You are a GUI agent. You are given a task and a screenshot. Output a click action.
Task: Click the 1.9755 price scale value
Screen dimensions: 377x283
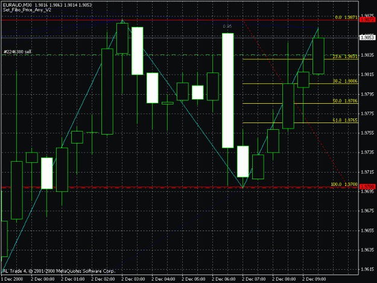click(x=367, y=133)
